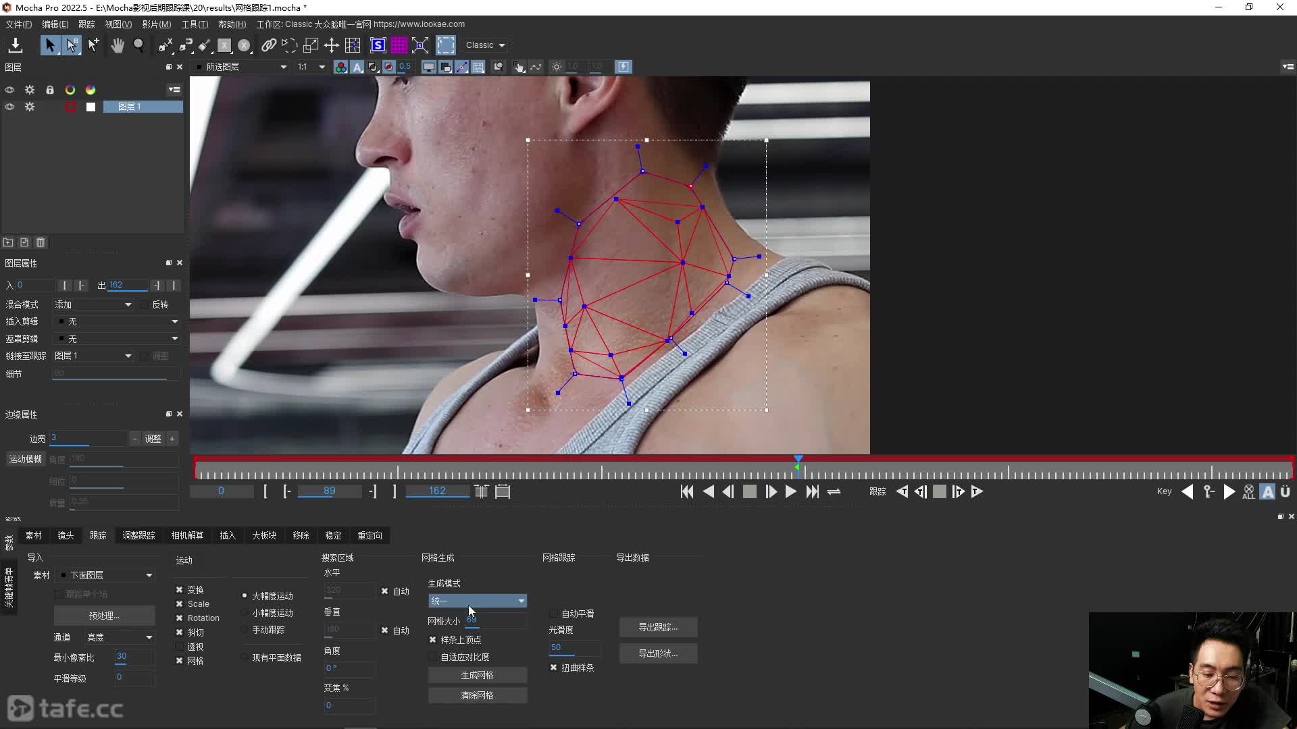Toggle the brightness sun icon
This screenshot has width=1297, height=729.
[x=557, y=67]
